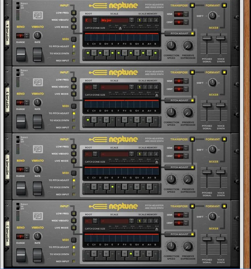Click the vibrato mod wheel on Neptune 6
This screenshot has height=269, width=251.
coord(37,54)
